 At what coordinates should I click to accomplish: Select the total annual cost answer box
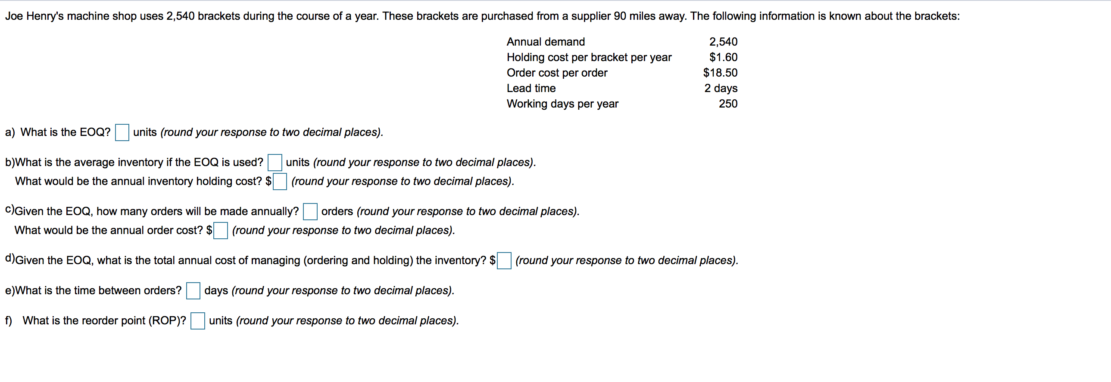(x=504, y=261)
